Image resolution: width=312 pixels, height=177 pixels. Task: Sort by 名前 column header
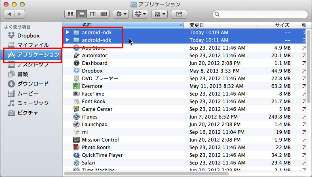point(123,25)
